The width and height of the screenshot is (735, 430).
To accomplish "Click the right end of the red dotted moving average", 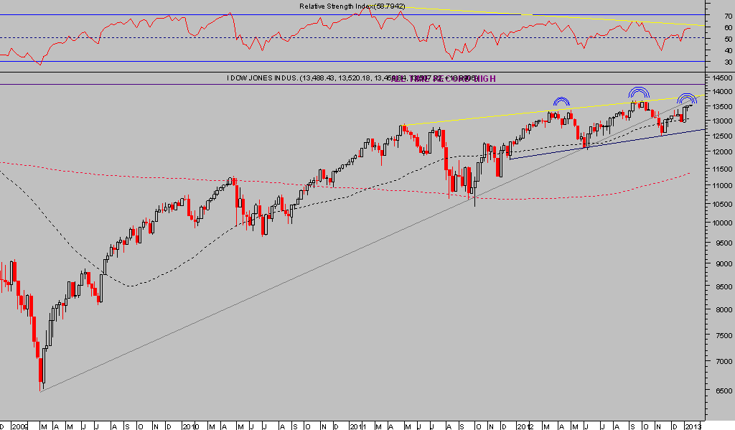I will coord(690,173).
